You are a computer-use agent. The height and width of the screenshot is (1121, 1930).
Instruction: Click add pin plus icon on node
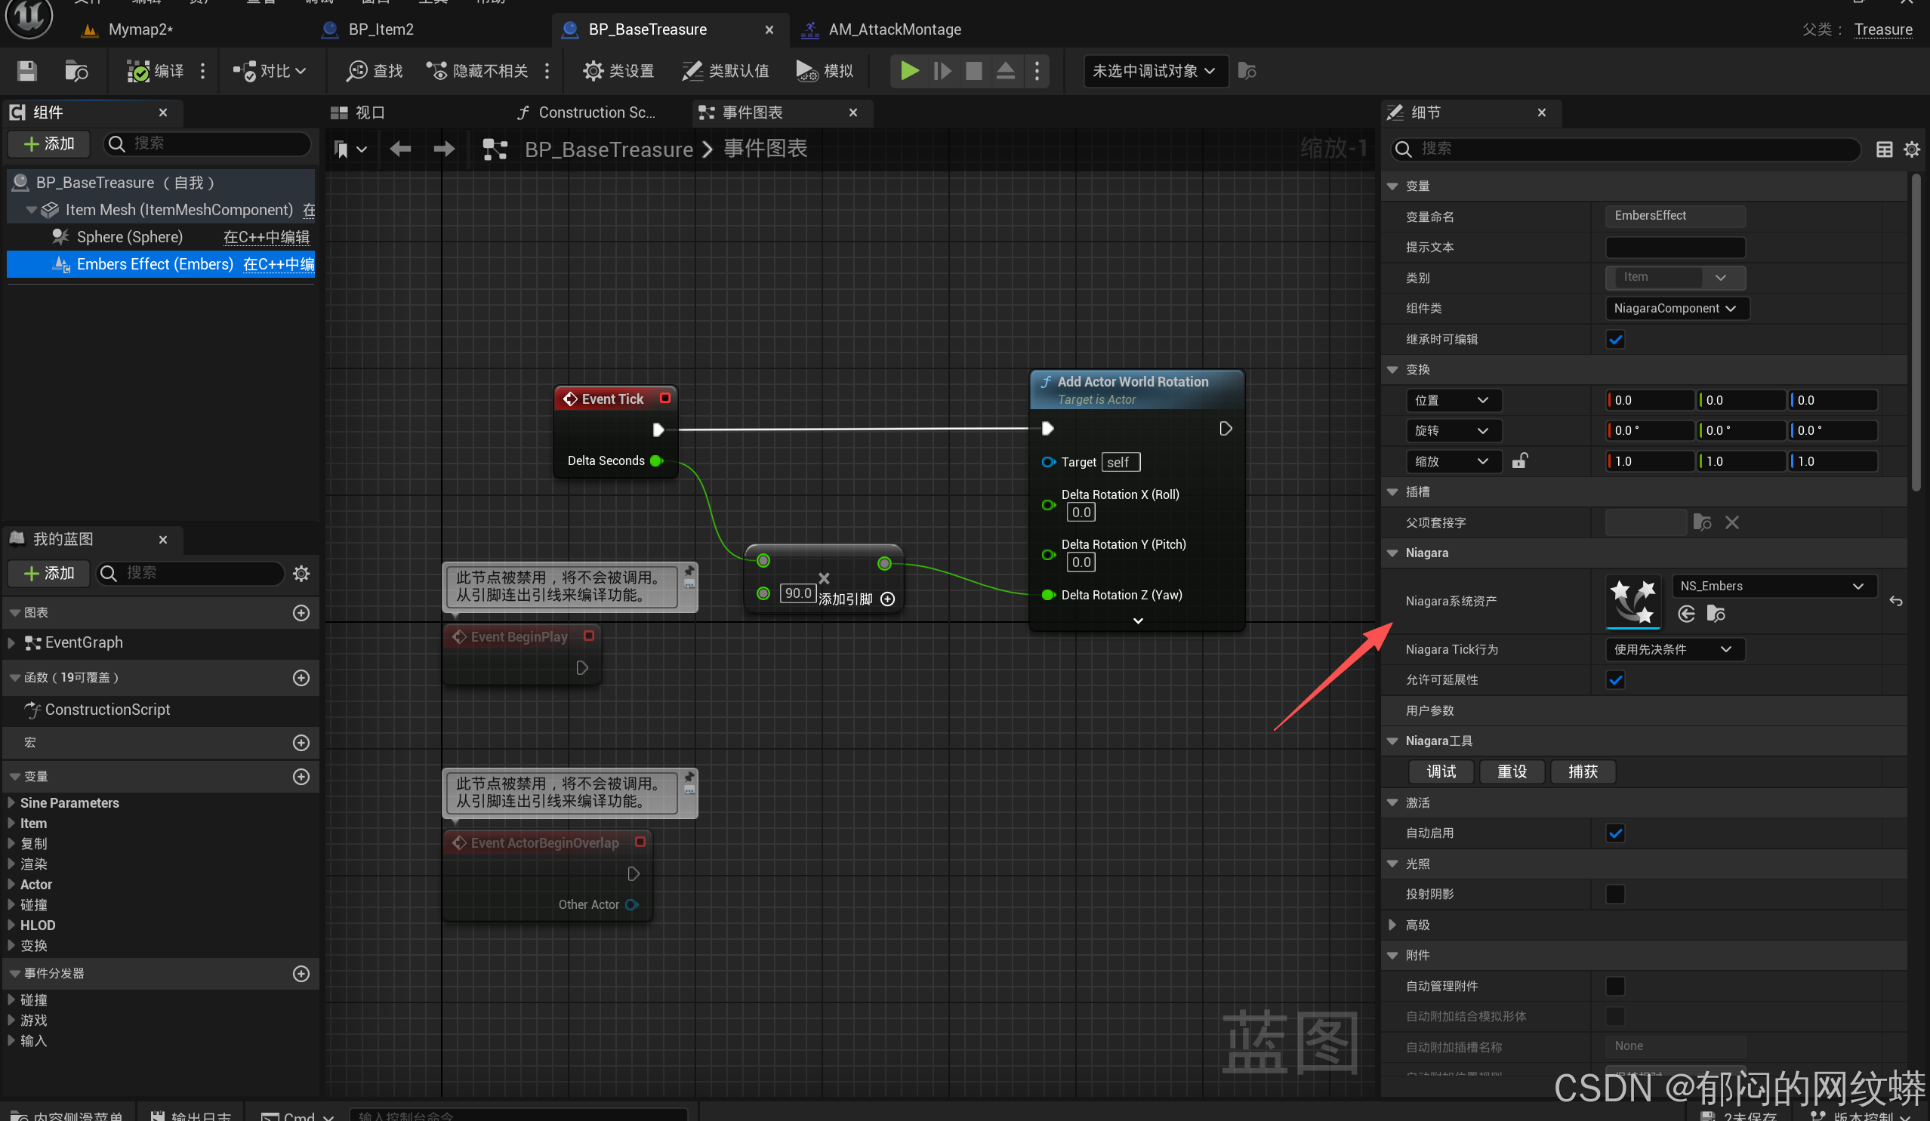(x=888, y=599)
